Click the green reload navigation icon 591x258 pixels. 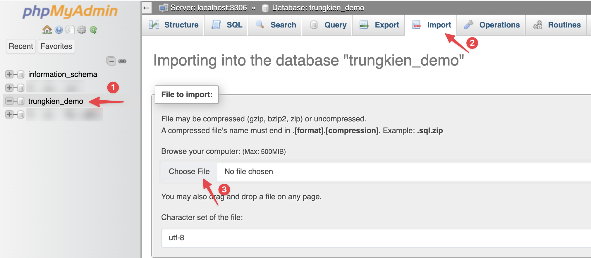point(93,30)
